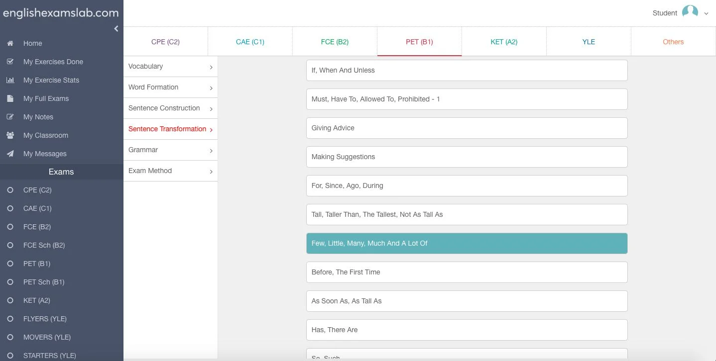Click the My Exercises Done checkmark icon
Viewport: 716px width, 361px height.
(x=10, y=62)
